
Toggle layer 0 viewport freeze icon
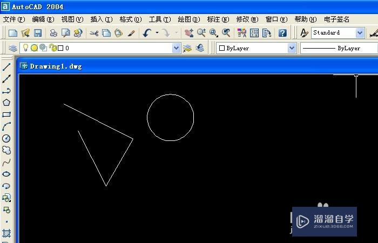[43, 48]
